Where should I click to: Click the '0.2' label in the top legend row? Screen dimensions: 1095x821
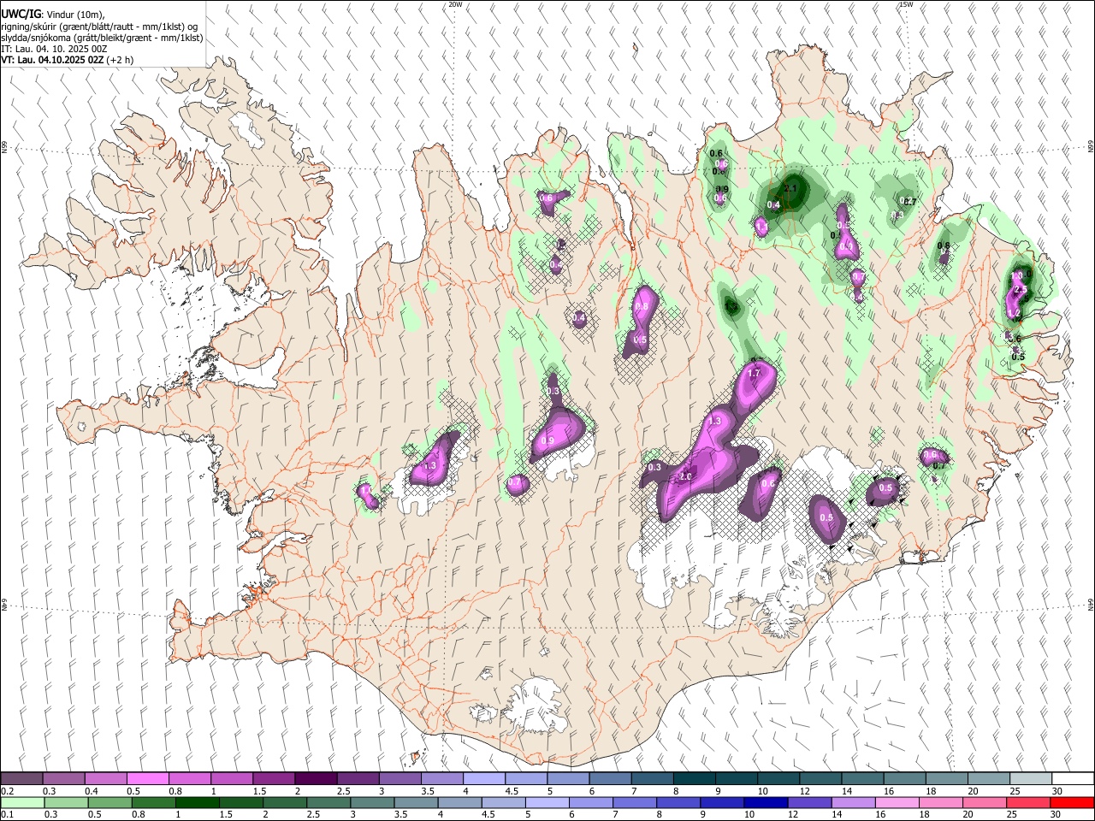point(6,791)
